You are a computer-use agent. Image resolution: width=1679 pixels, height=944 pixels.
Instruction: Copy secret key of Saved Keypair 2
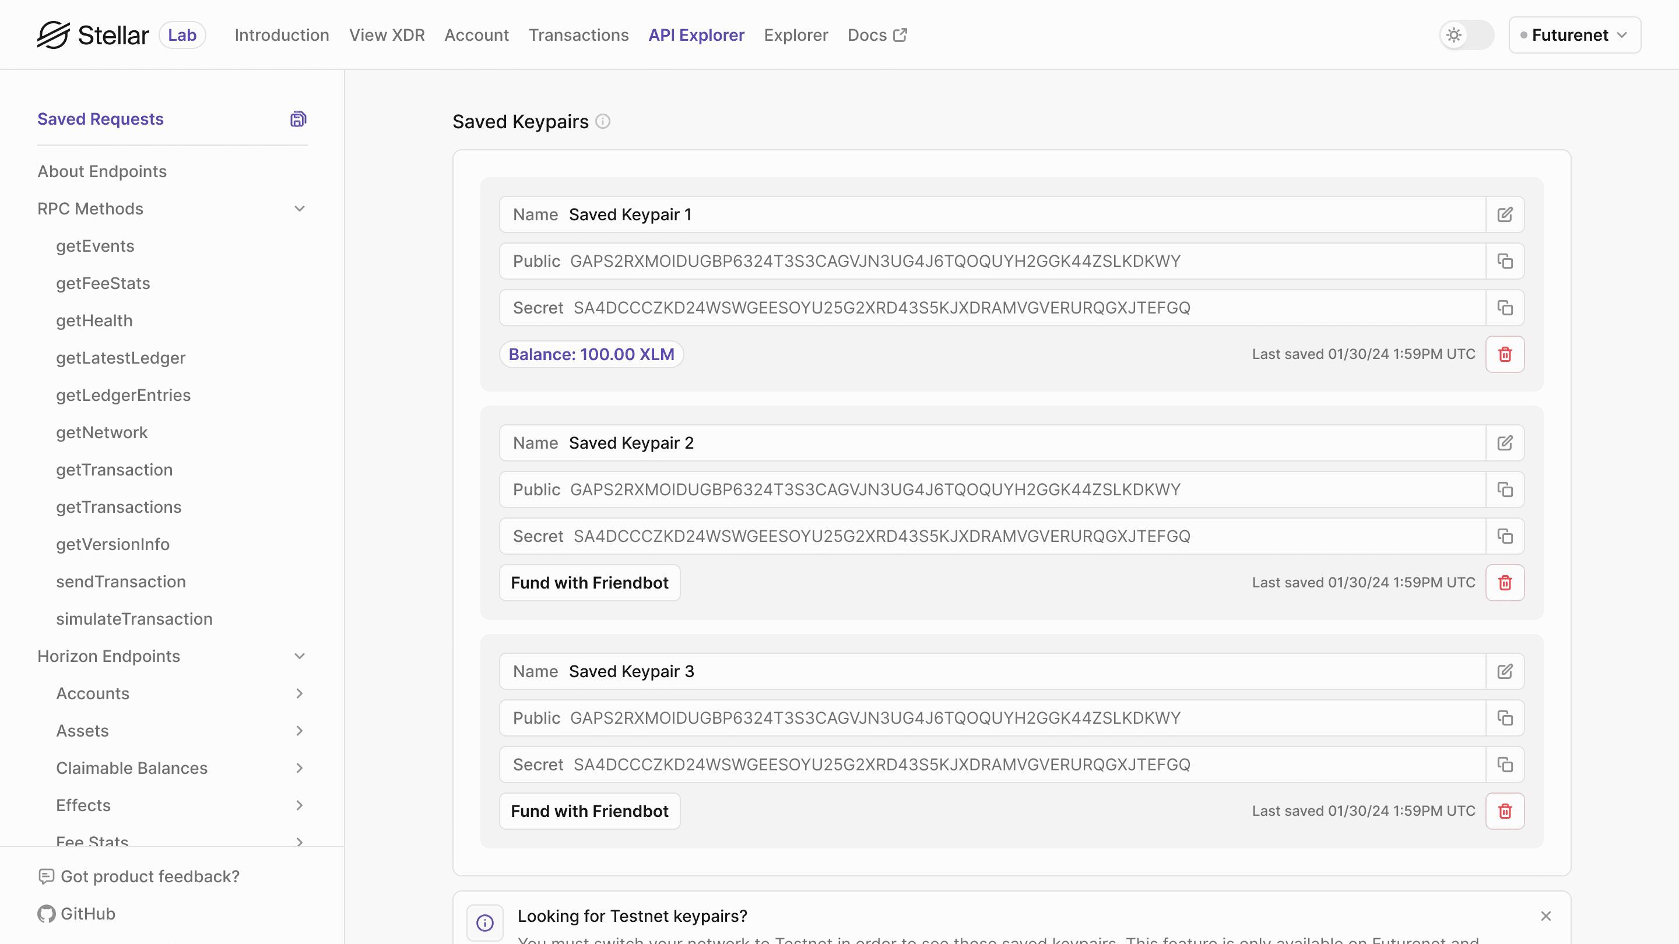click(1505, 536)
